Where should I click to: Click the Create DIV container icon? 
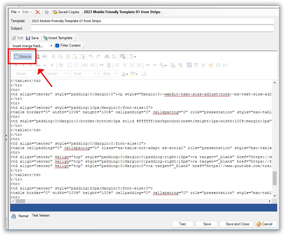pos(109,65)
